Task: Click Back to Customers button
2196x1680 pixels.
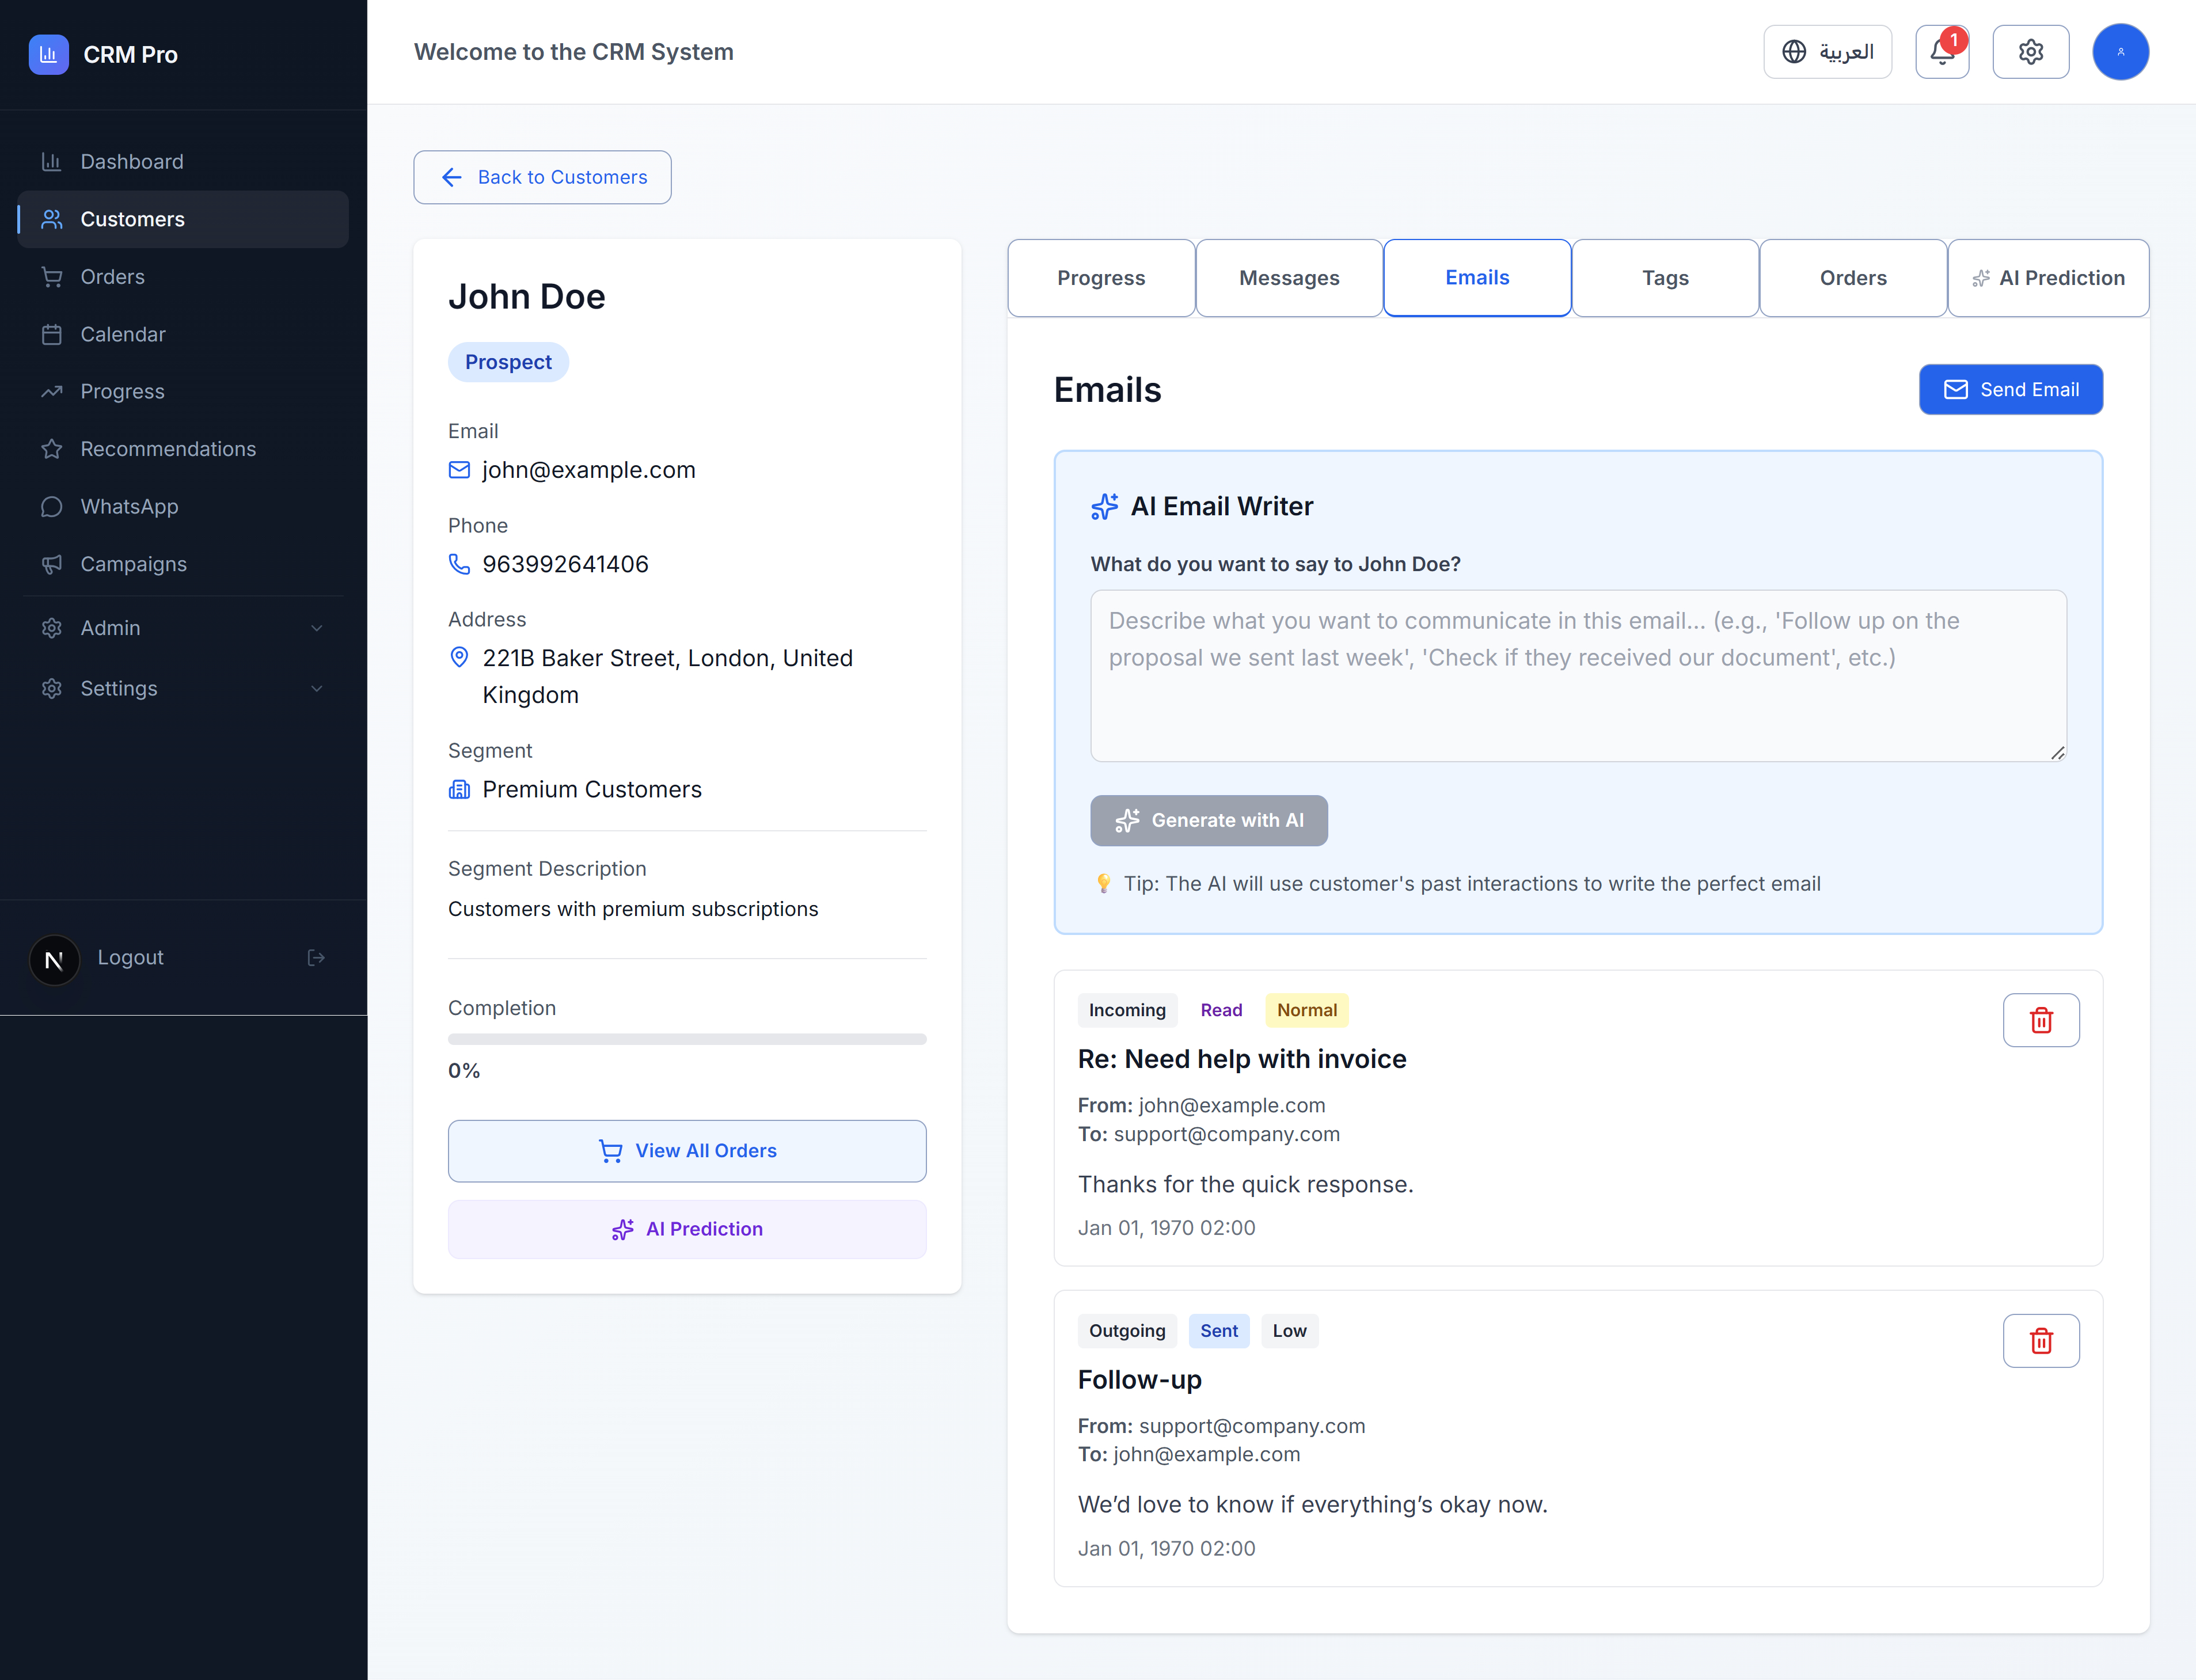Action: [x=542, y=177]
